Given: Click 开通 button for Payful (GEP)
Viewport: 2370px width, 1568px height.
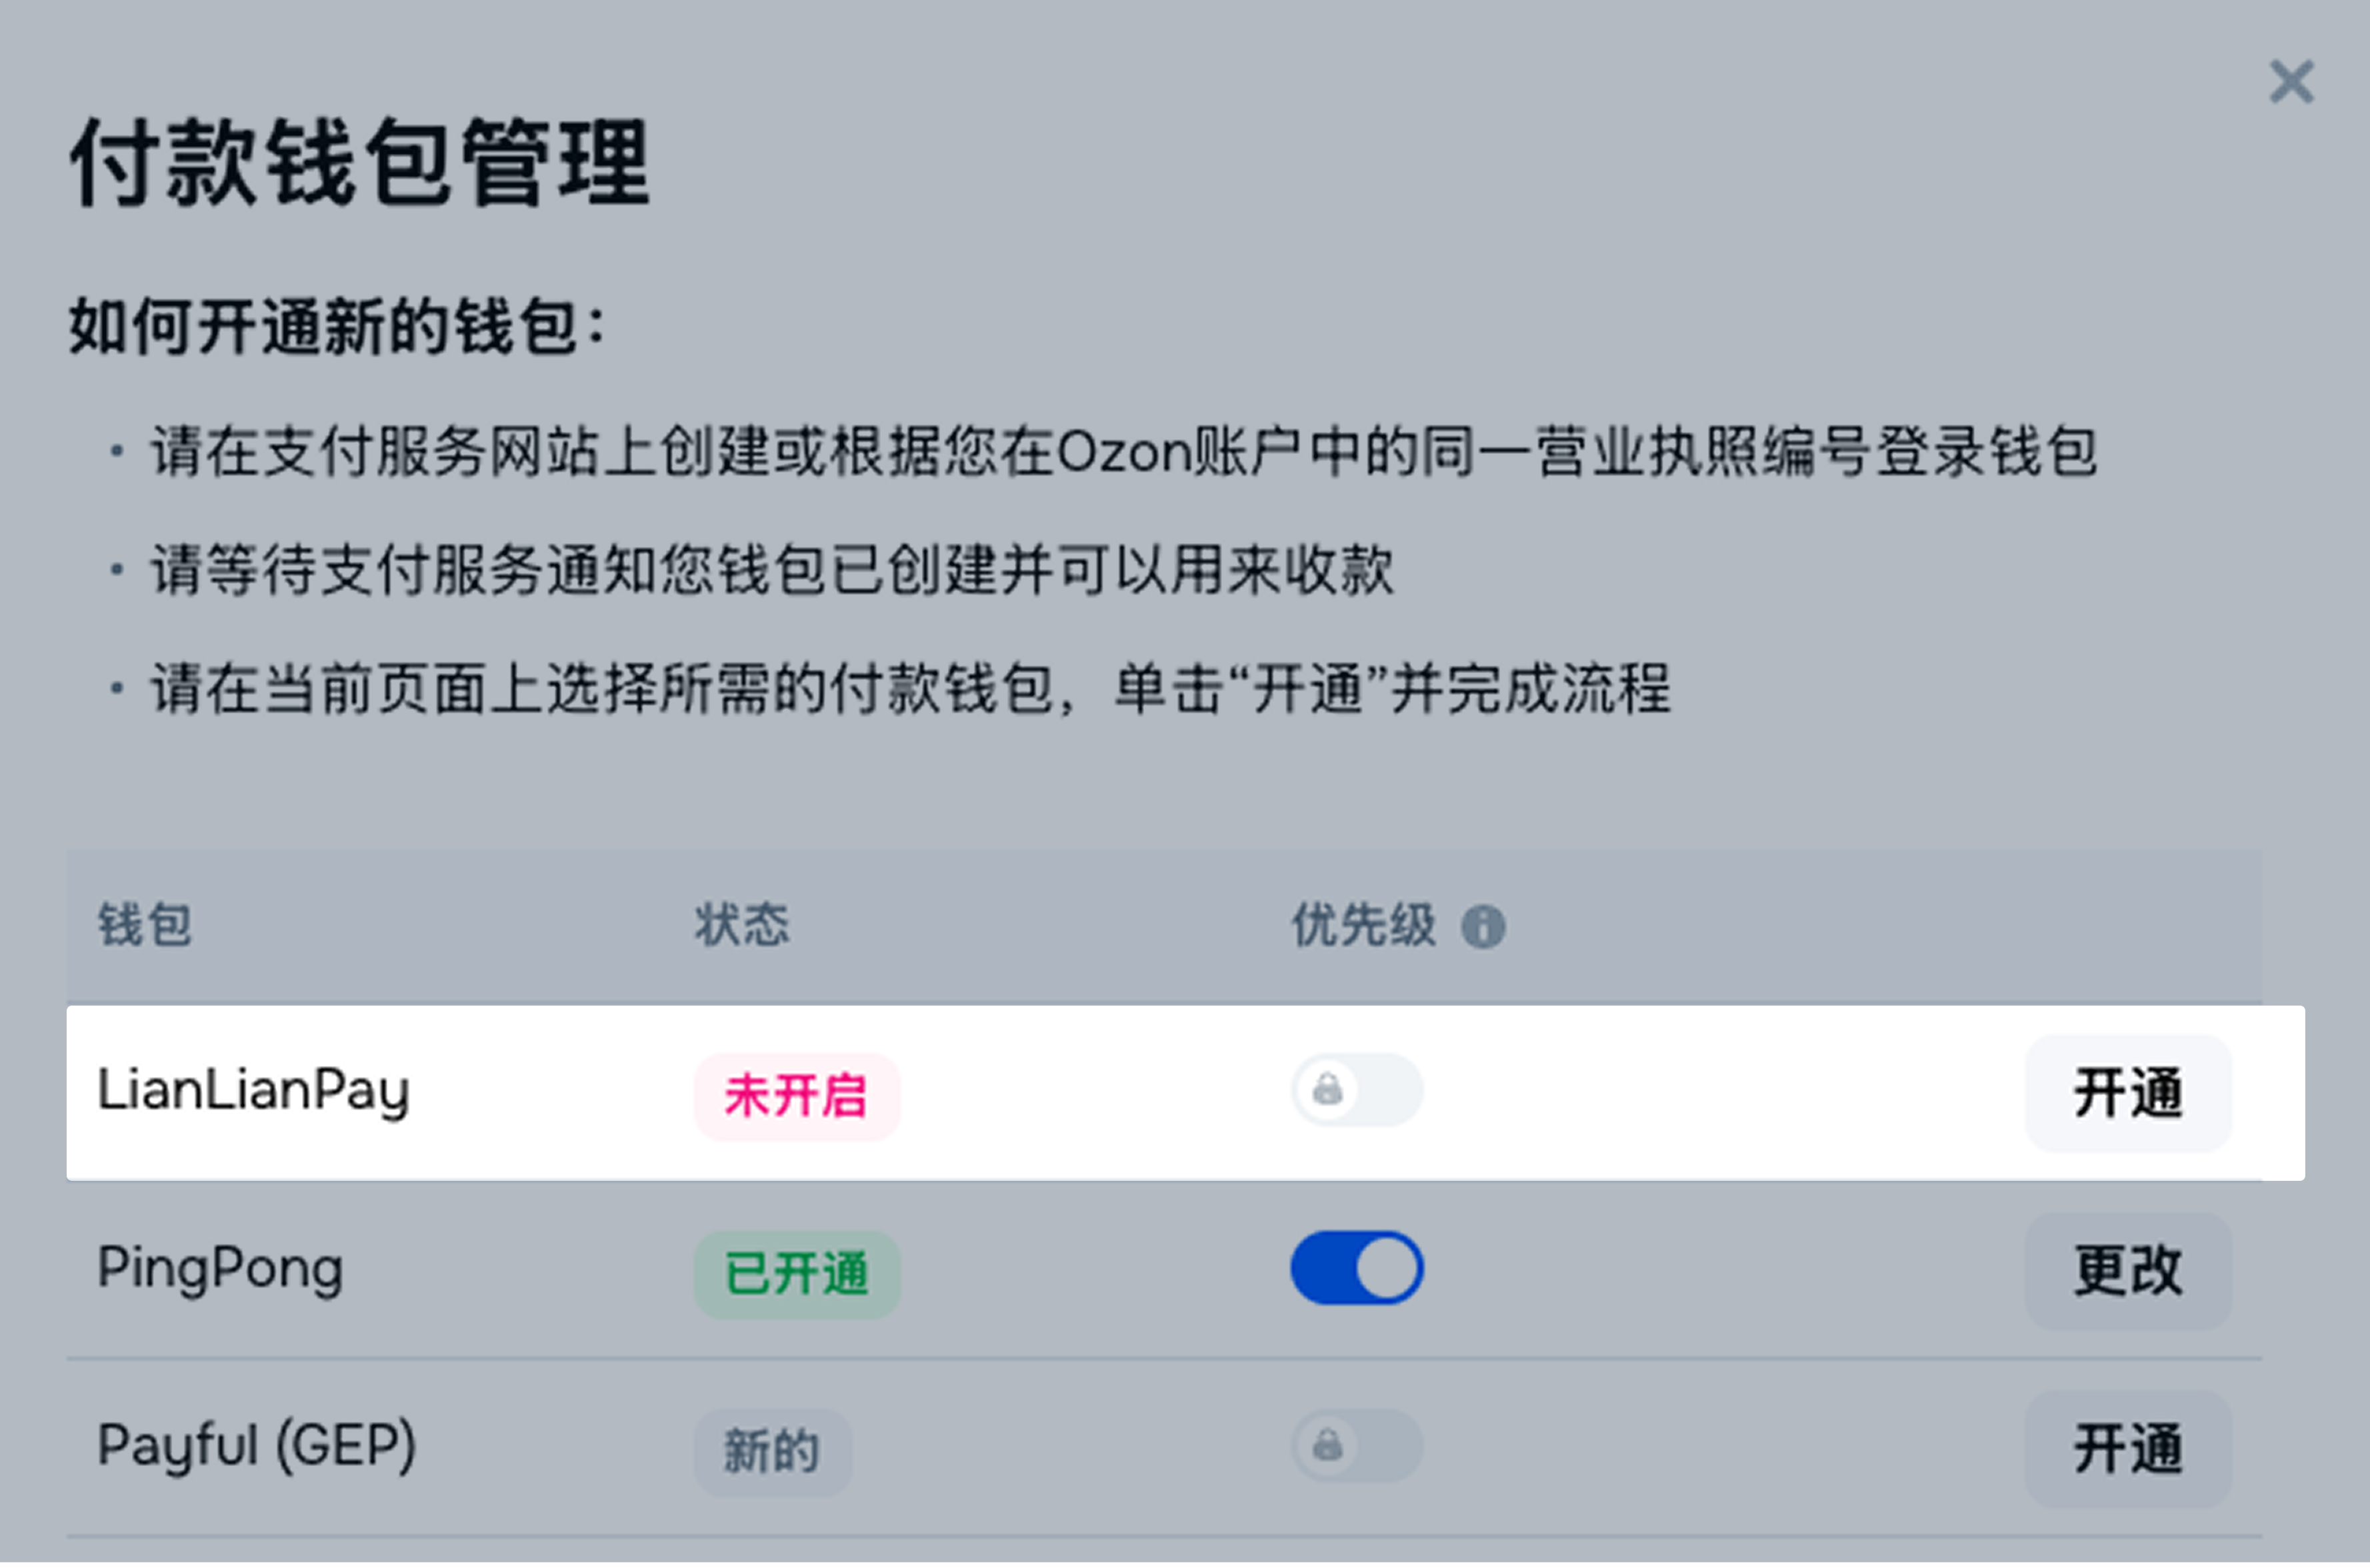Looking at the screenshot, I should click(2127, 1448).
